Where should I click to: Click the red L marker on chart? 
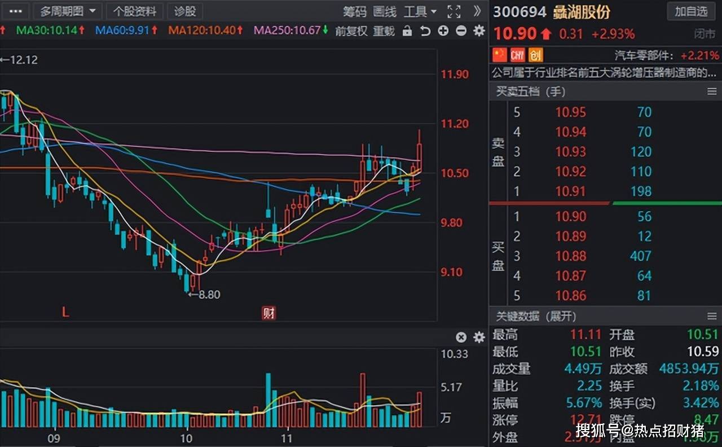(65, 313)
